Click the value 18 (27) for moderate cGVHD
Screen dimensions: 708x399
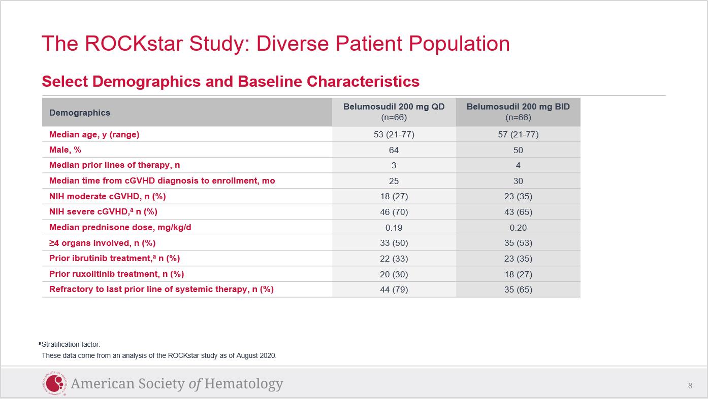click(394, 196)
